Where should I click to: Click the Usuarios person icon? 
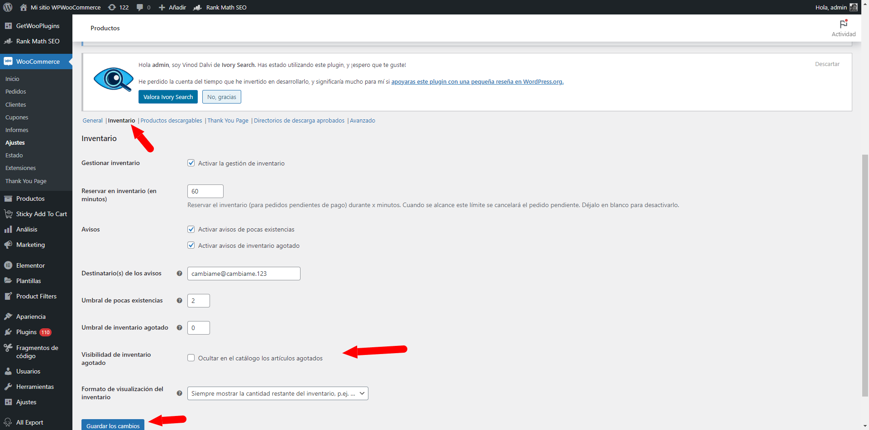[x=8, y=371]
